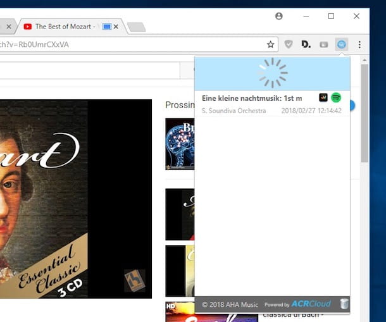Click artist name 'S. Soundiva Orchestra'
386x322 pixels.
point(234,111)
